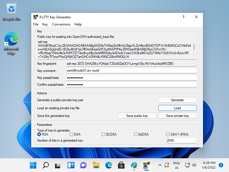Open File Explorer from the taskbar
The height and width of the screenshot is (172, 229).
[96, 165]
